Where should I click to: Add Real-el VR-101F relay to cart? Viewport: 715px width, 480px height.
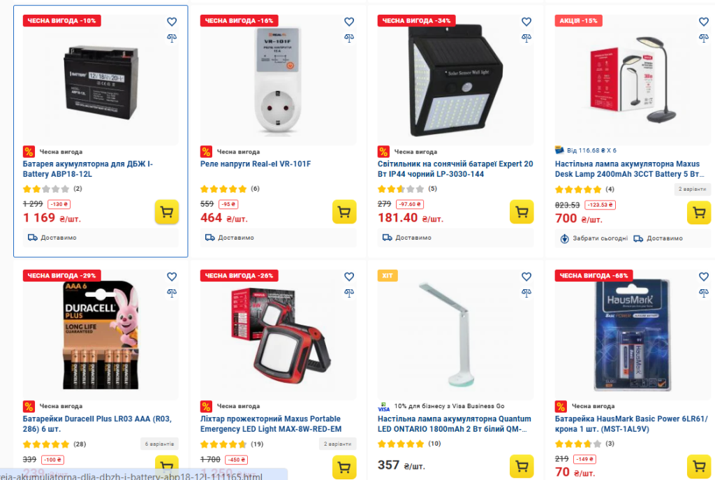point(344,212)
